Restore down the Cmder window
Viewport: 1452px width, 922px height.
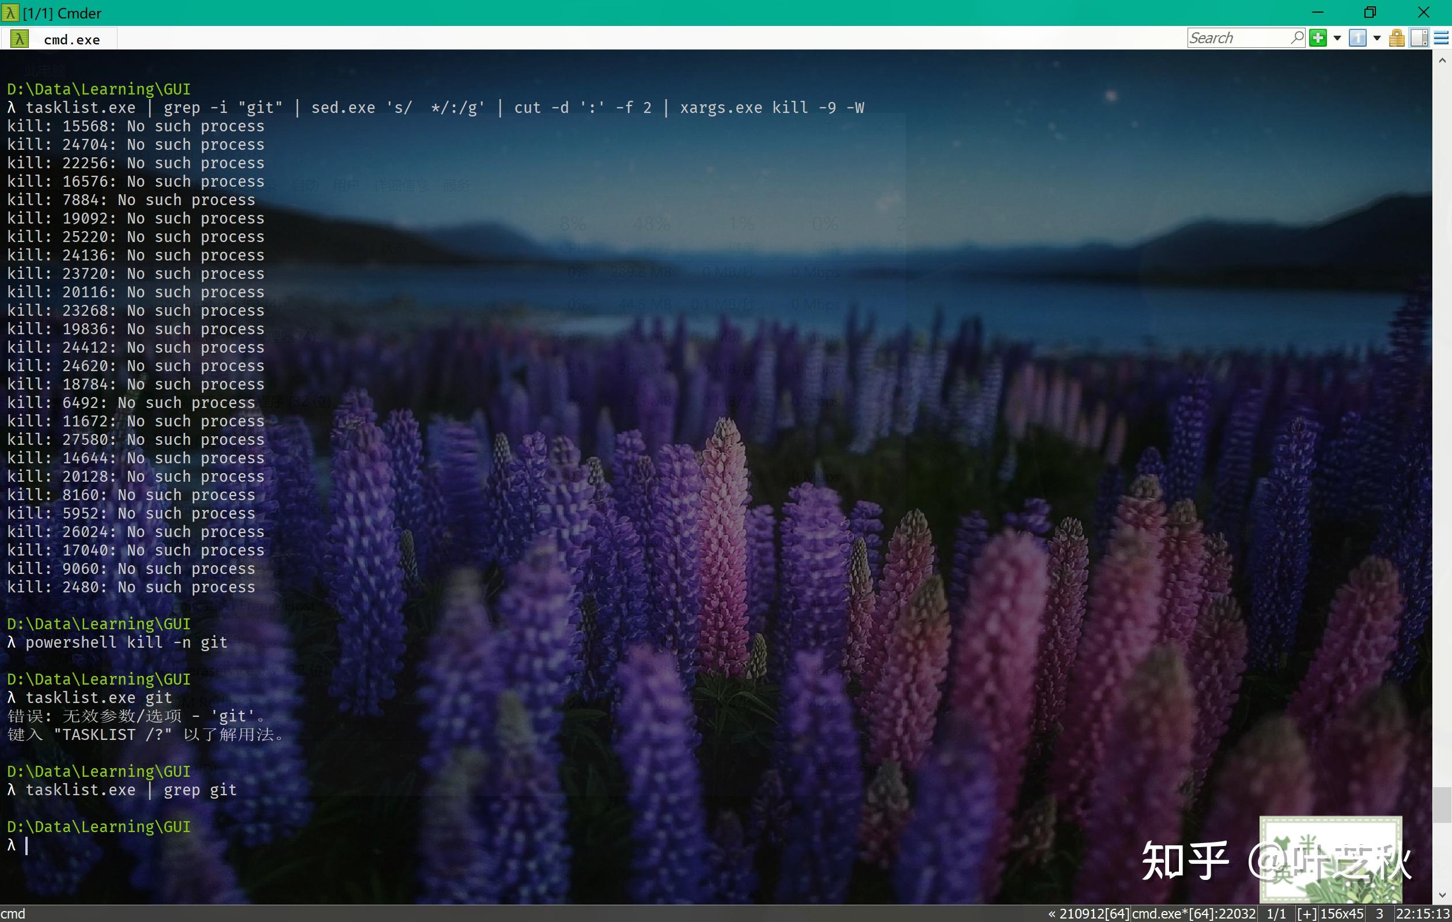[1370, 12]
